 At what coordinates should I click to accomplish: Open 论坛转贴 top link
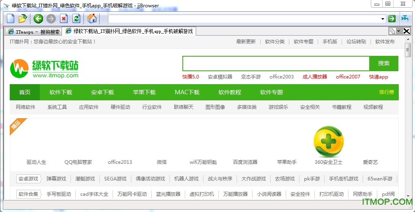(x=356, y=42)
